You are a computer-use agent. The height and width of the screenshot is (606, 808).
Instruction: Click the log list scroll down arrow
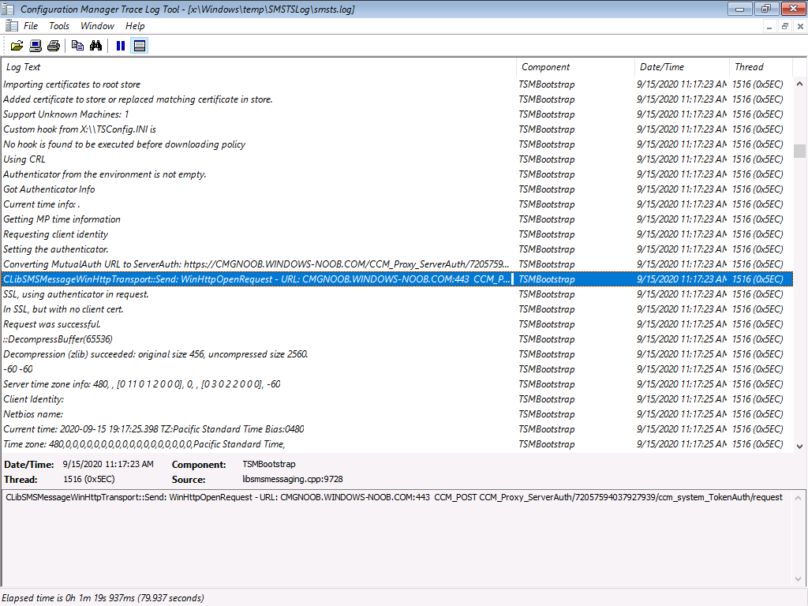pos(799,447)
